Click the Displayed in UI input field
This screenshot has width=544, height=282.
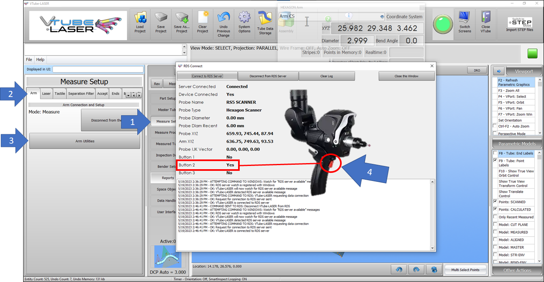98,69
